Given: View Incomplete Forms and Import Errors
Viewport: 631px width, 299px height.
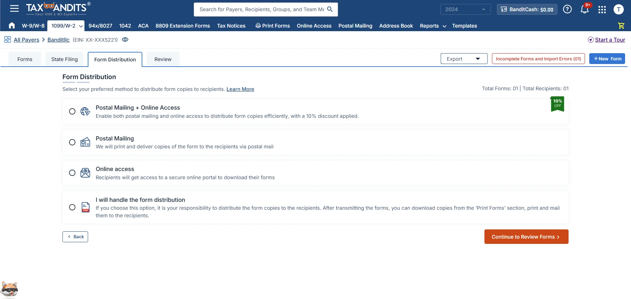Looking at the screenshot, I should click(538, 59).
